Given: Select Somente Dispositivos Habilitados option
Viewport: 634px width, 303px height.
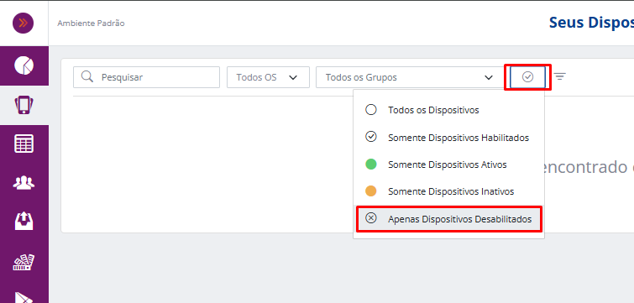Looking at the screenshot, I should 448,138.
